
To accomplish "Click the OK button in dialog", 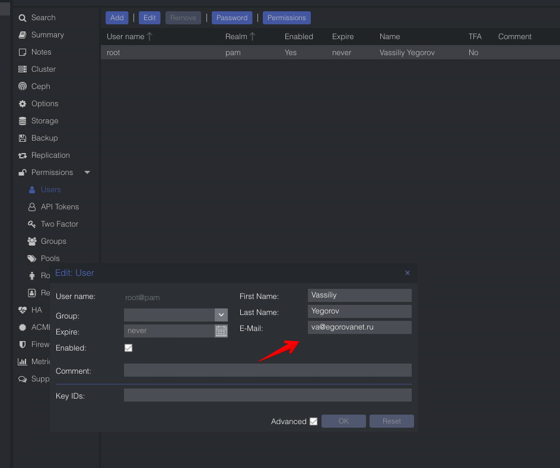I will pos(343,421).
